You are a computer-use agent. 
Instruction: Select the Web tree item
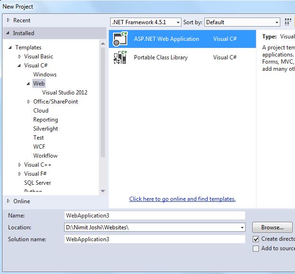click(x=39, y=83)
